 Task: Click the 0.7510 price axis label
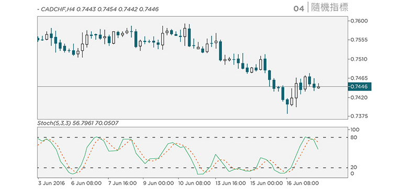(359, 59)
